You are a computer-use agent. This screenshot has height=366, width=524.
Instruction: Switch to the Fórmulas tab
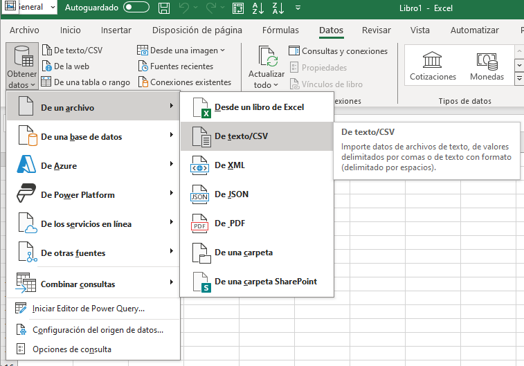[x=280, y=30]
